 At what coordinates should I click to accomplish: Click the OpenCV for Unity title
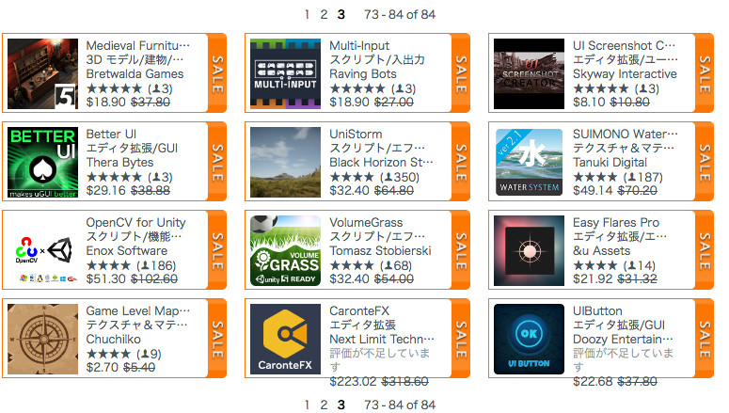coord(135,222)
